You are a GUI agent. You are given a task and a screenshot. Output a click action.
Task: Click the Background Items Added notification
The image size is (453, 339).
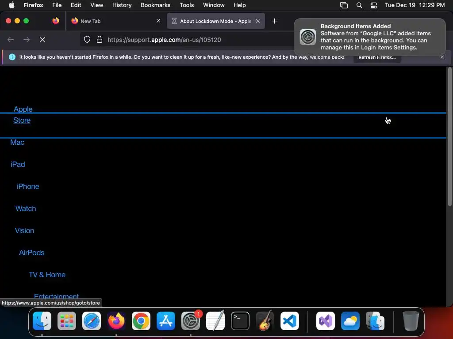tap(370, 37)
